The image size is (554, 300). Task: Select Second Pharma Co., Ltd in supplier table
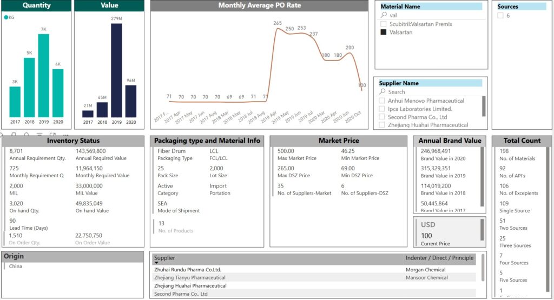[181, 294]
